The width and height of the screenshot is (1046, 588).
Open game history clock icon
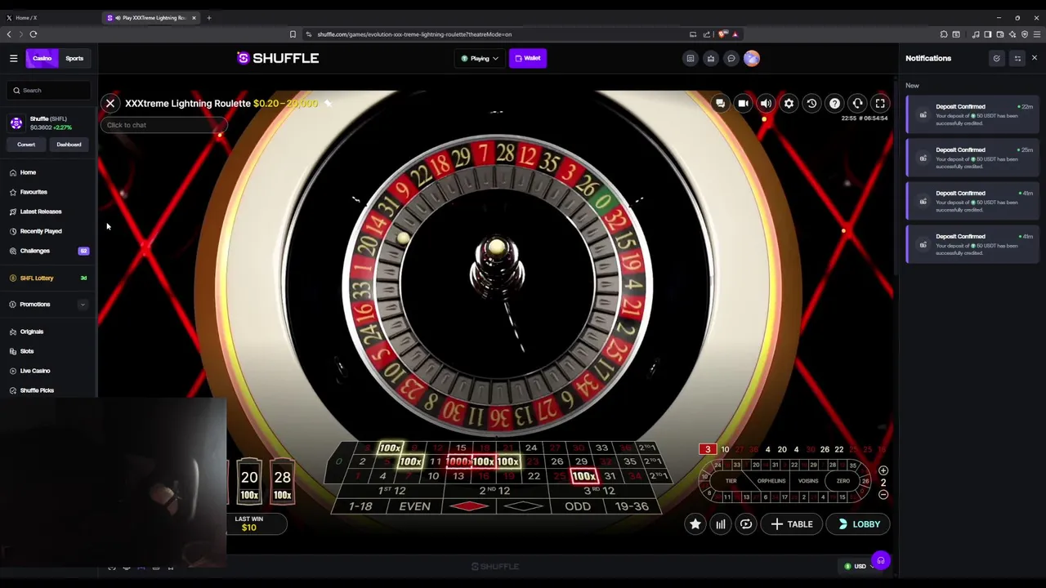[811, 104]
